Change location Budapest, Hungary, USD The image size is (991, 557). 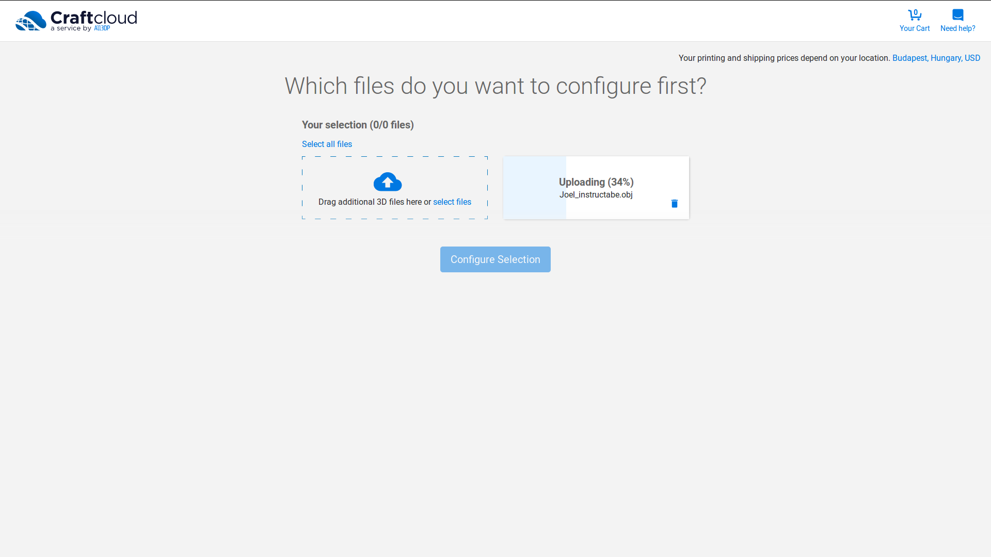pyautogui.click(x=936, y=58)
